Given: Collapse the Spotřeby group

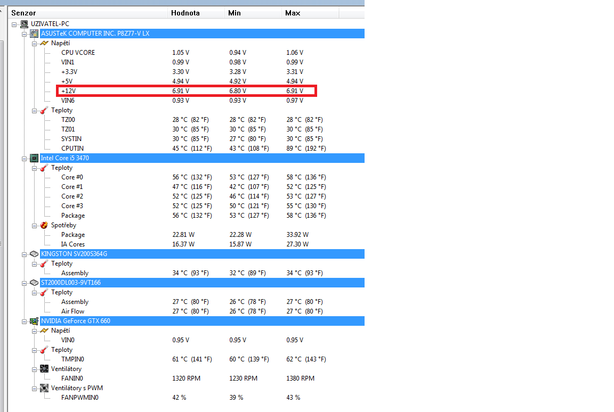Looking at the screenshot, I should [35, 226].
